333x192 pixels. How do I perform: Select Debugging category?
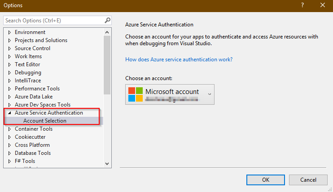[x=28, y=73]
